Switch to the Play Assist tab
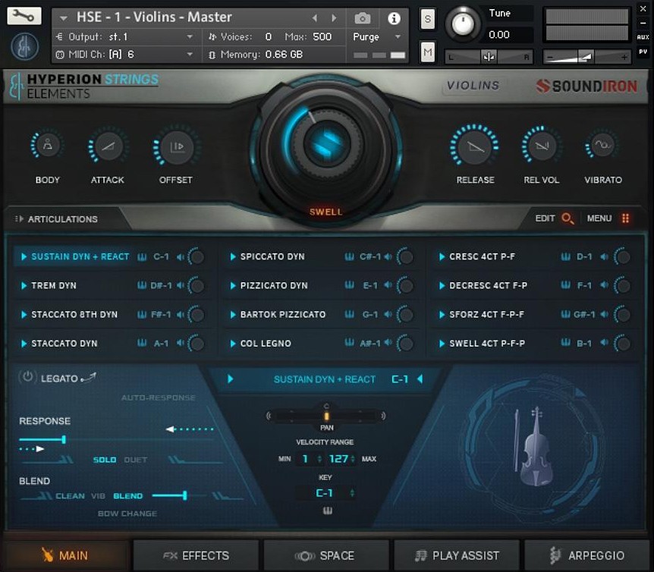 click(457, 555)
